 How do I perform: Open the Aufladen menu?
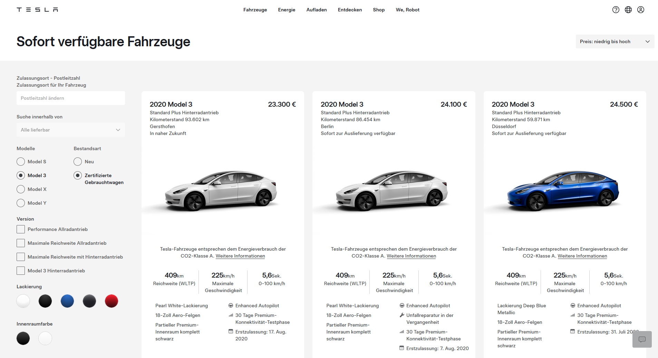point(317,10)
